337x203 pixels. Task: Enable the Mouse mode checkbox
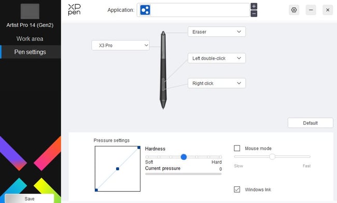tap(237, 148)
